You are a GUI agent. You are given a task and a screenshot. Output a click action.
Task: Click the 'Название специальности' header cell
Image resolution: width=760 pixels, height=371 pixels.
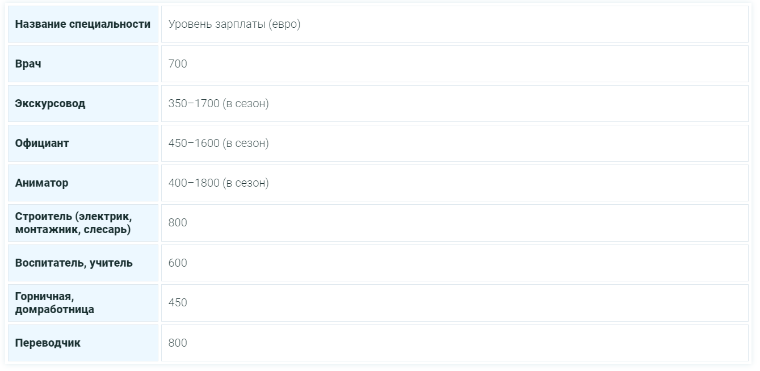coord(83,24)
